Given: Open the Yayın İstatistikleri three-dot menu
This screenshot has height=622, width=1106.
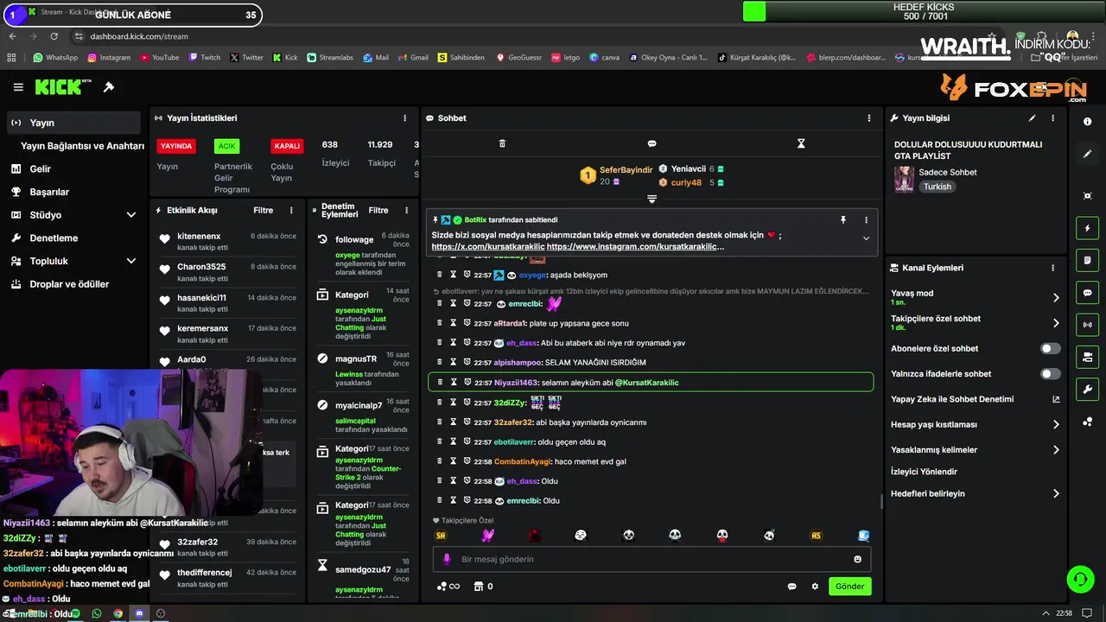Looking at the screenshot, I should click(x=404, y=118).
